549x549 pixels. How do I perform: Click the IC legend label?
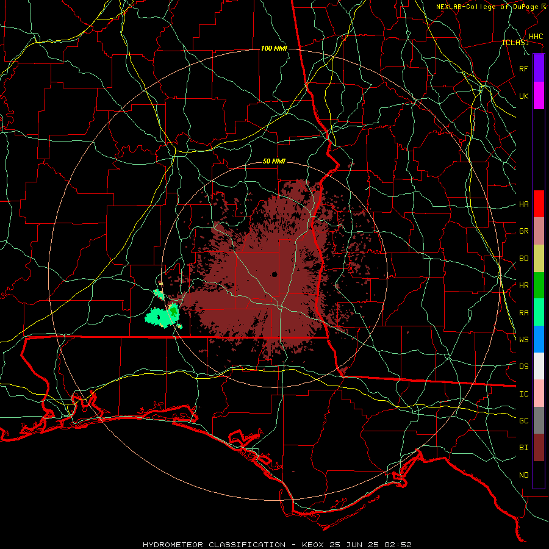tap(523, 393)
